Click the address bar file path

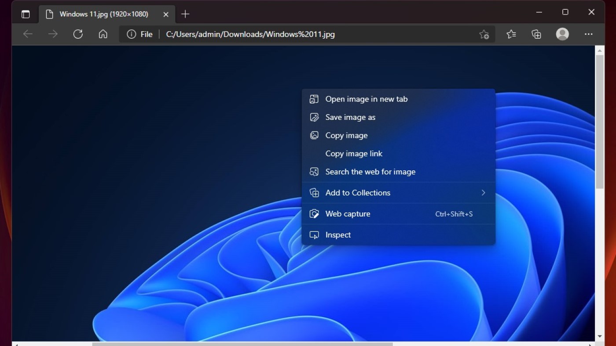250,34
